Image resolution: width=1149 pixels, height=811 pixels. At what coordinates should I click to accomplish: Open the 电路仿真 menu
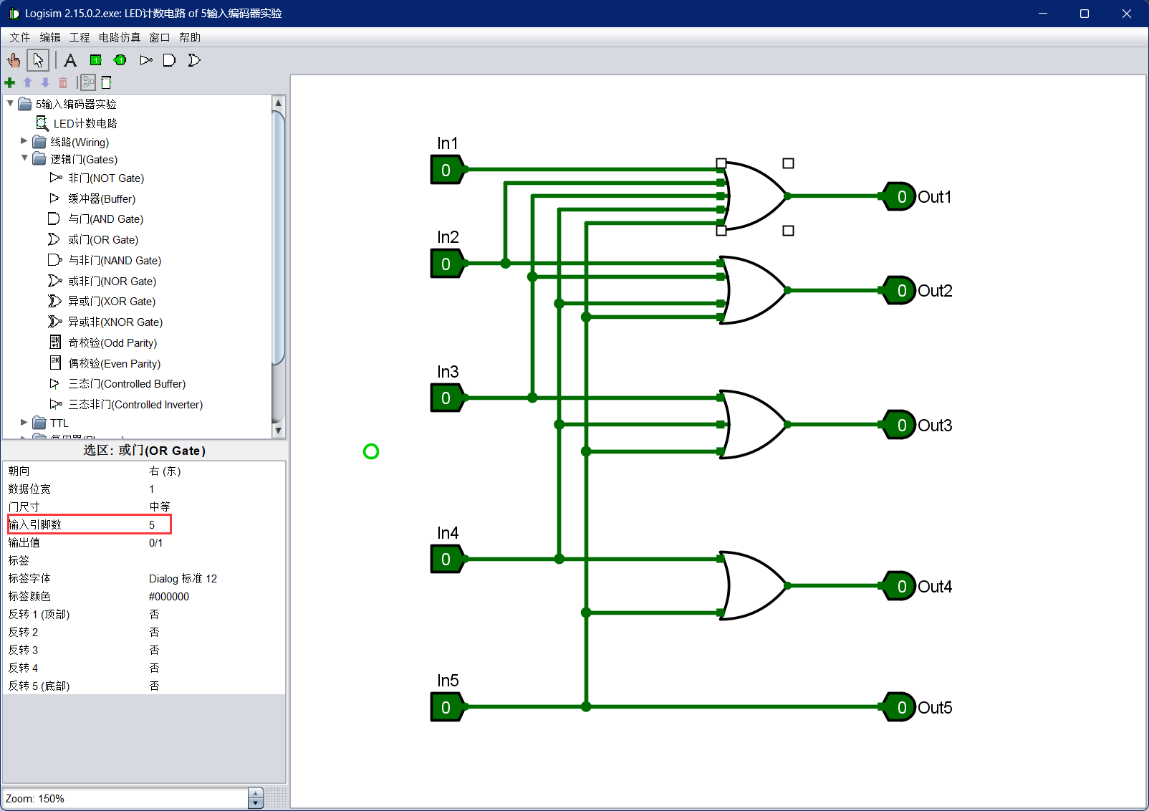click(x=120, y=37)
